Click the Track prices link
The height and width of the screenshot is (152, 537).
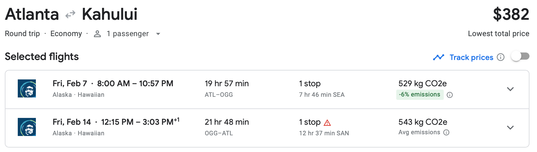tap(471, 57)
